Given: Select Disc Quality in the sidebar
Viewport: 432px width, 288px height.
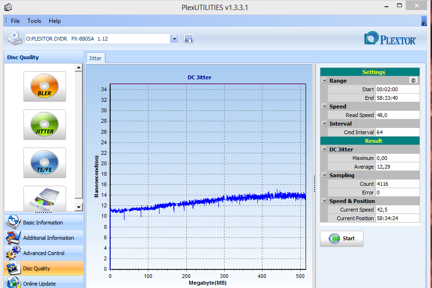Looking at the screenshot, I should tap(44, 268).
